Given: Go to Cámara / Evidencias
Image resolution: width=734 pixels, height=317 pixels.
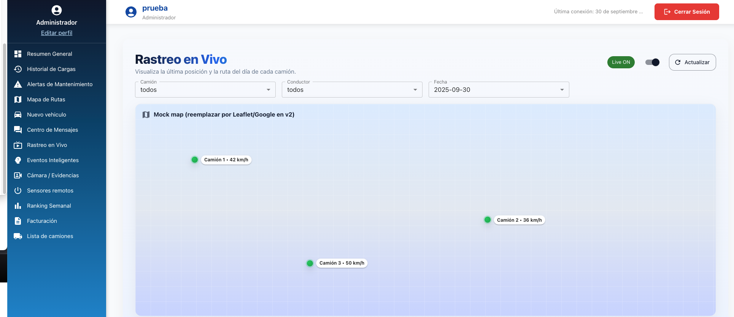Looking at the screenshot, I should [x=57, y=175].
